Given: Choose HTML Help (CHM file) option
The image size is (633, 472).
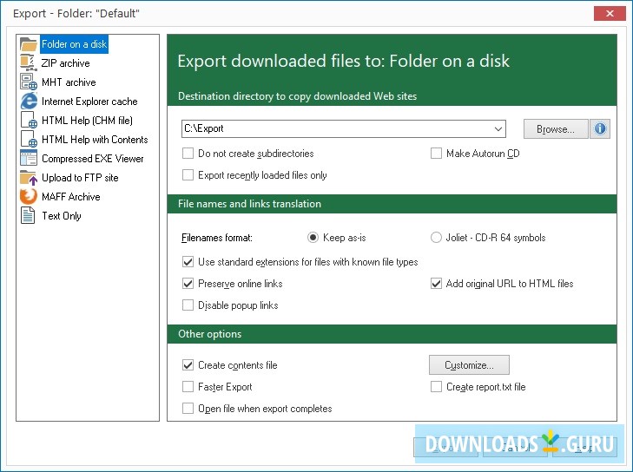Looking at the screenshot, I should click(87, 121).
